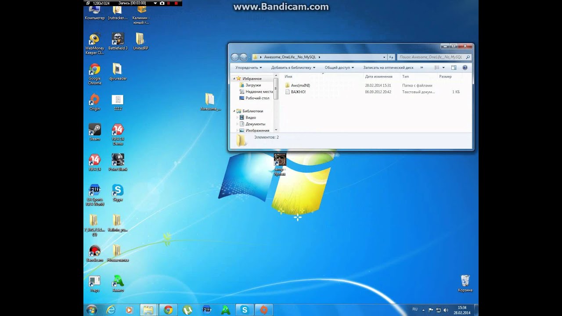Launch Origin desktop shortcut

[x=95, y=102]
